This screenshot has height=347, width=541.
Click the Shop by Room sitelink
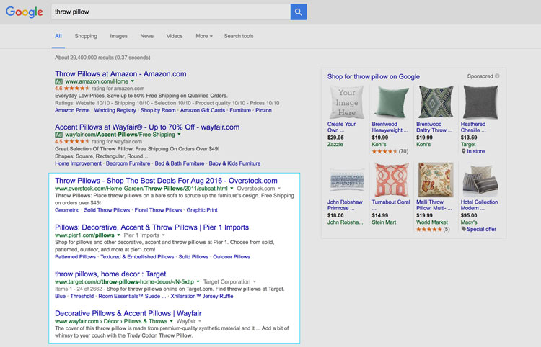coord(158,110)
